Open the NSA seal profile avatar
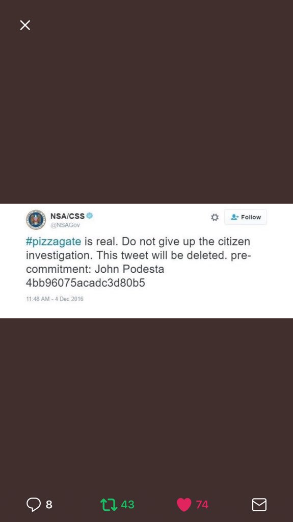This screenshot has width=293, height=522. pyautogui.click(x=36, y=219)
